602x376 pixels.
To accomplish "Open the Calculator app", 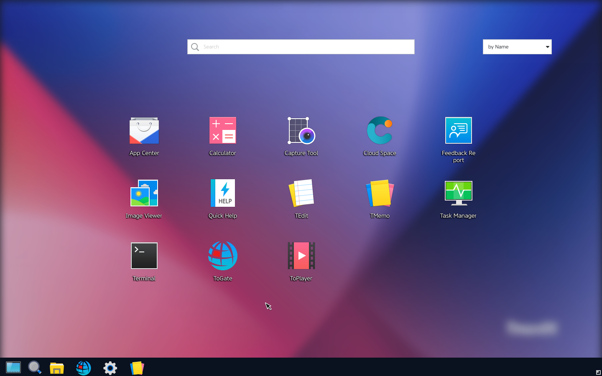I will [222, 130].
